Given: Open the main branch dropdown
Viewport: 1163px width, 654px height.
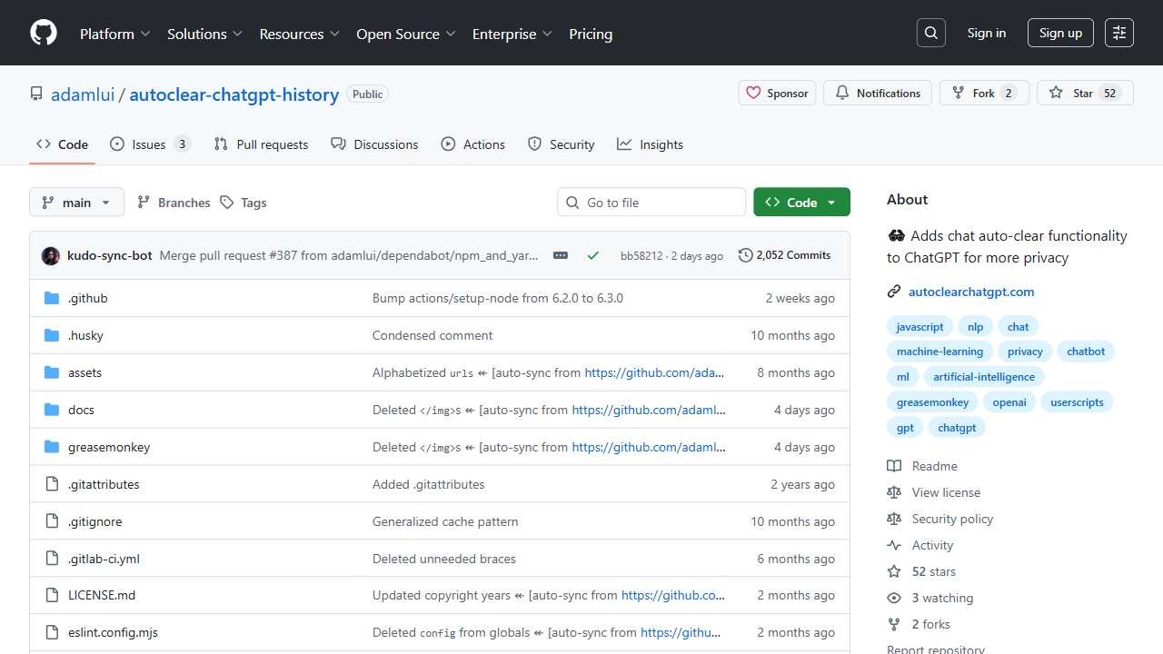Looking at the screenshot, I should click(76, 203).
